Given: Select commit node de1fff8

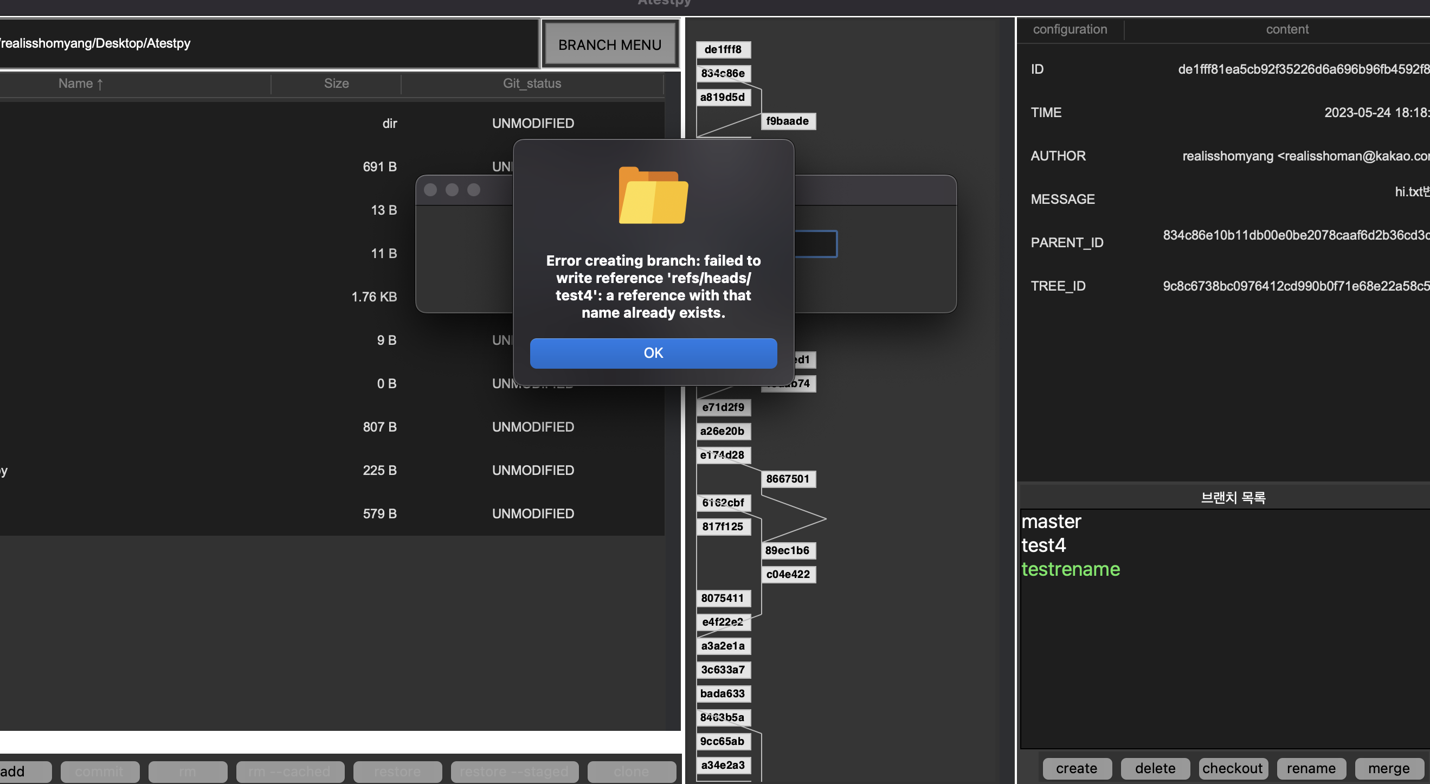Looking at the screenshot, I should (x=723, y=49).
